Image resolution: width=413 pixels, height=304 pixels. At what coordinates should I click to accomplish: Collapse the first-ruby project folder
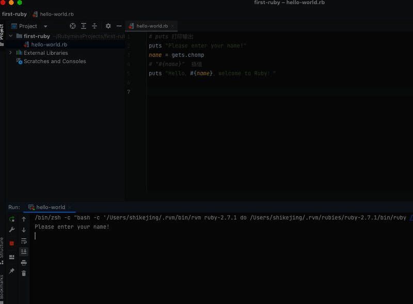10,36
